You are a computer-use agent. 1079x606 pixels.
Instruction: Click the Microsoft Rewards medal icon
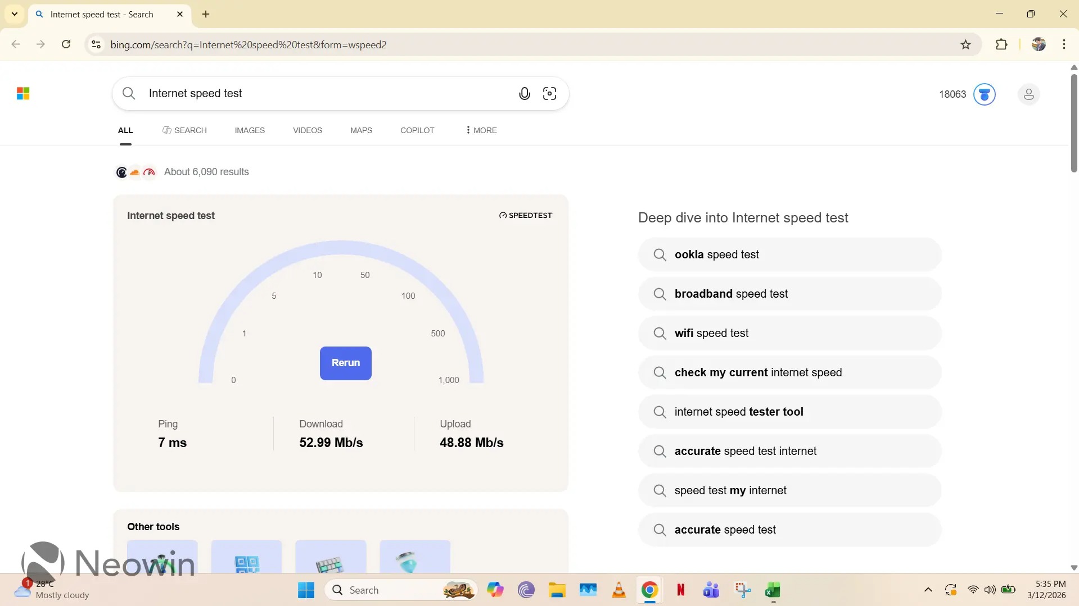click(x=984, y=94)
